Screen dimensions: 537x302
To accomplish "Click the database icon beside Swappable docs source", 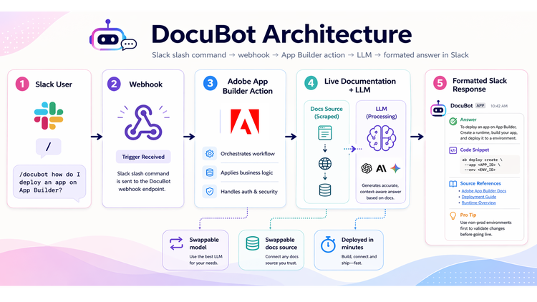I will tap(252, 243).
